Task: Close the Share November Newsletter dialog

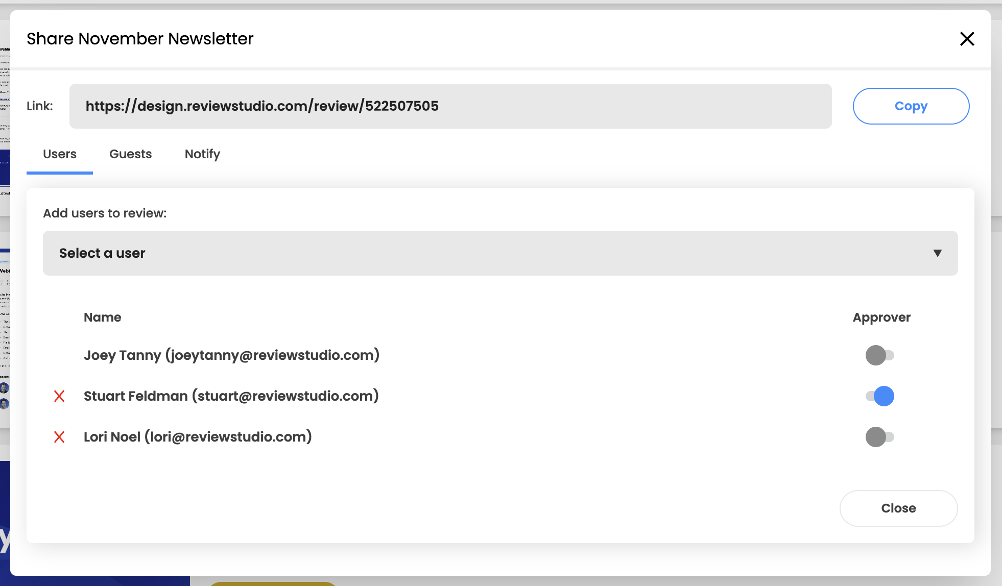Action: (967, 39)
